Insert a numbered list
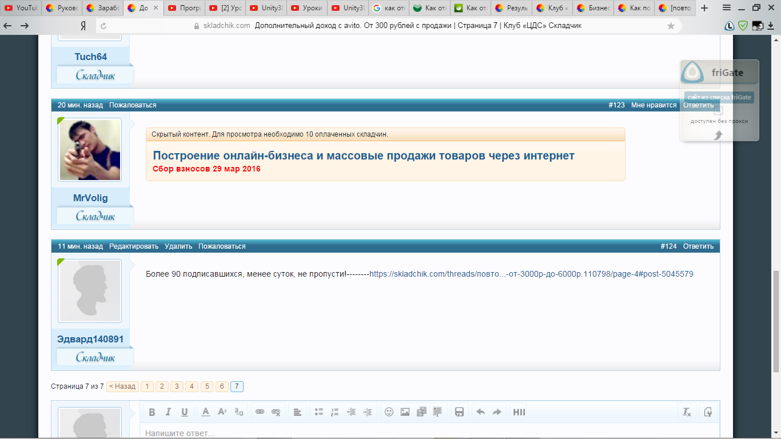This screenshot has width=781, height=439. pos(335,412)
